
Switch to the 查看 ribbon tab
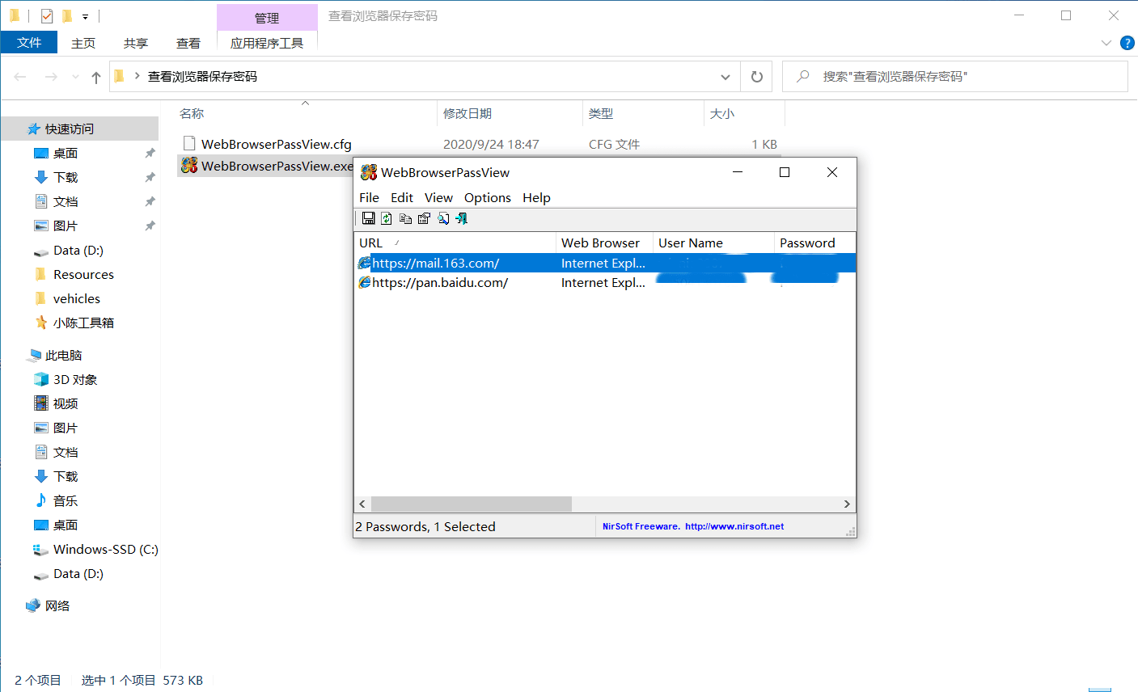coord(188,43)
